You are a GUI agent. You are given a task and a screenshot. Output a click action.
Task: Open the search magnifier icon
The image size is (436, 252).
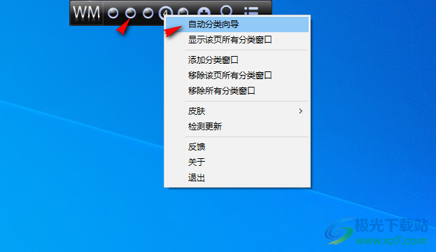click(226, 10)
